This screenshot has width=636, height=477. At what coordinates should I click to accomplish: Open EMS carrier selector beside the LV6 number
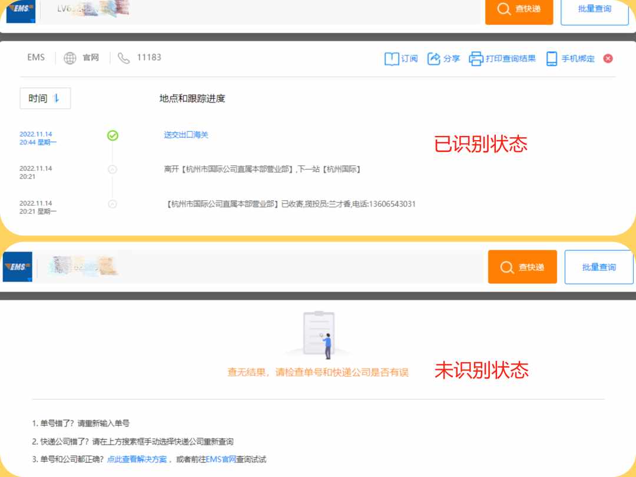coord(21,11)
